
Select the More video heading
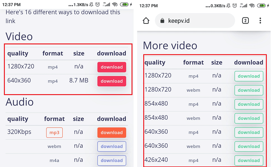point(170,45)
